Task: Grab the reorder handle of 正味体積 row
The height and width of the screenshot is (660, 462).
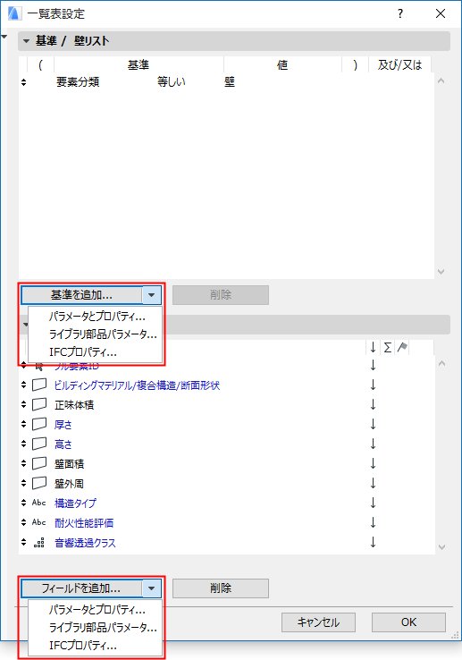Action: pos(23,404)
